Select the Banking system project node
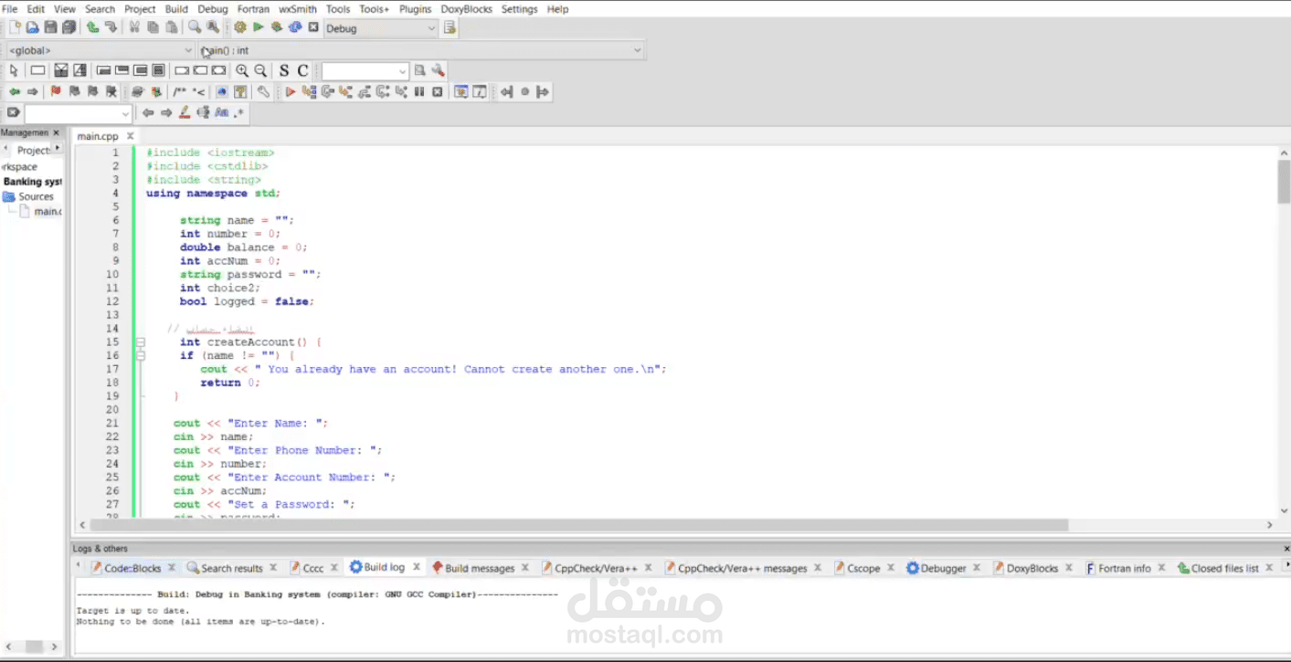The image size is (1291, 662). tap(33, 182)
